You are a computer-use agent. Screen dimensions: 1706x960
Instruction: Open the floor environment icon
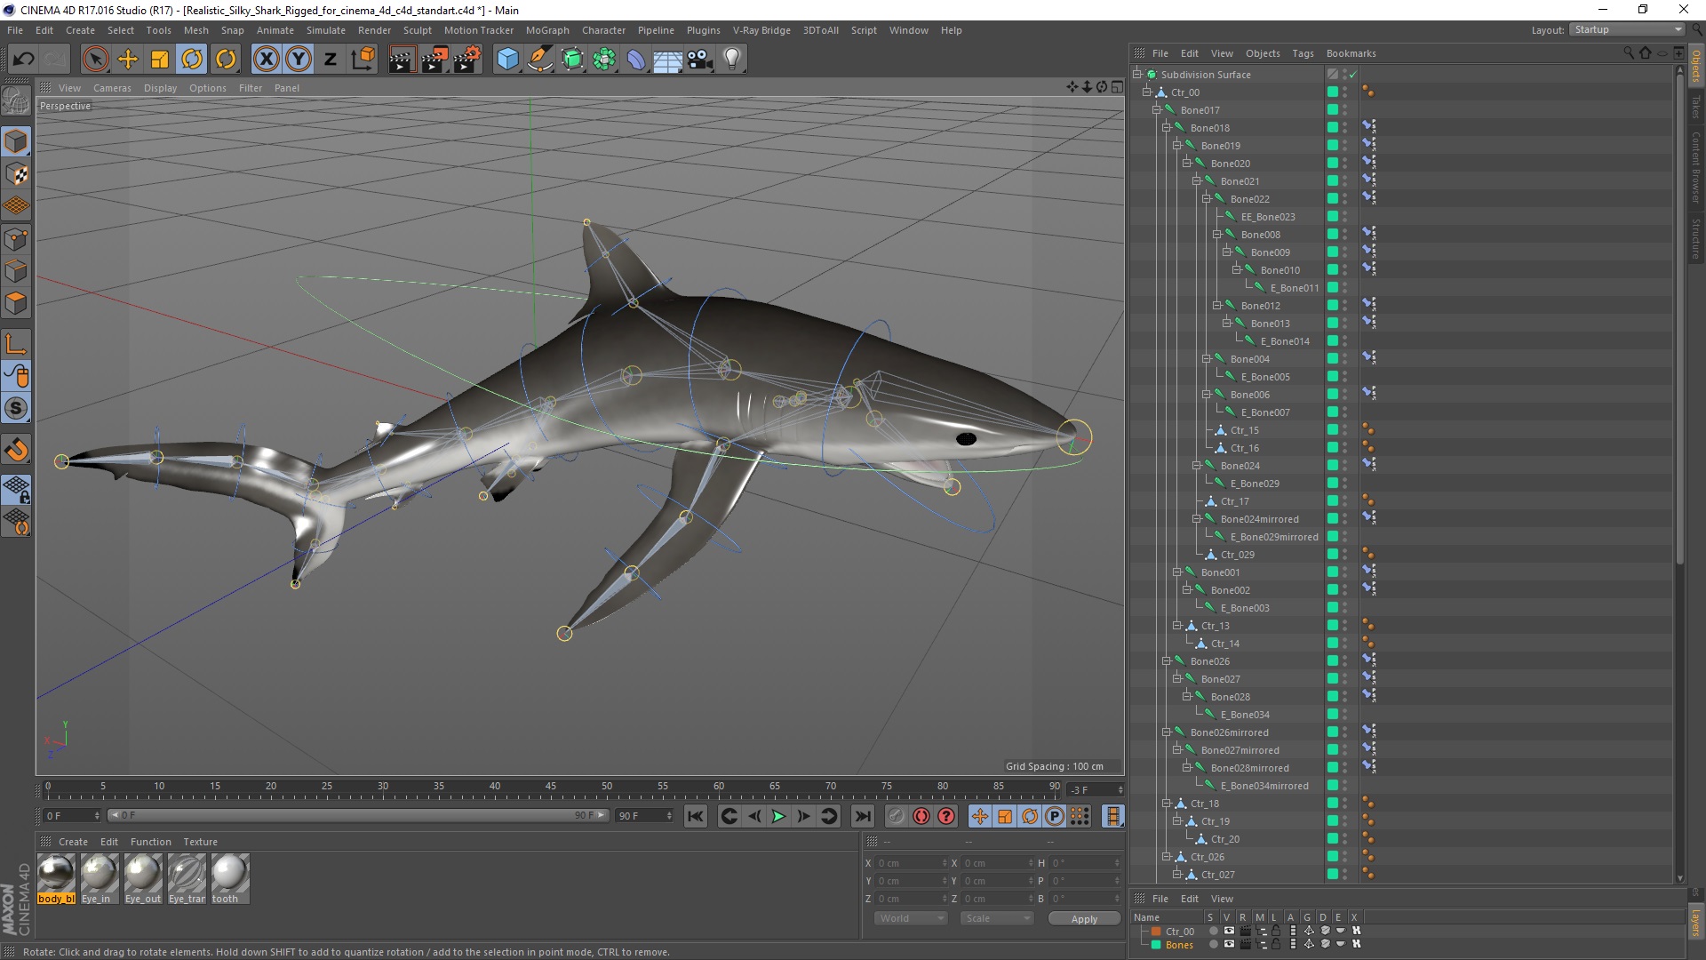click(x=668, y=60)
